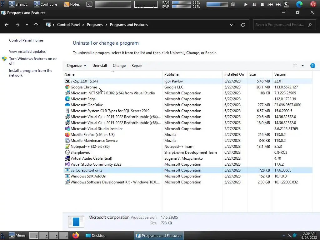
Task: Click the SharpEnviro program icon
Action: (x=67, y=152)
